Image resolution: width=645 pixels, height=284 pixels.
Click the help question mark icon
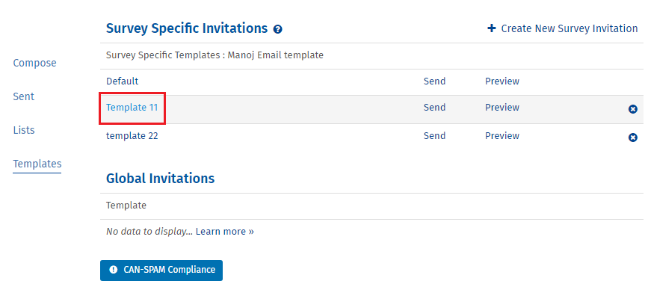(x=278, y=29)
